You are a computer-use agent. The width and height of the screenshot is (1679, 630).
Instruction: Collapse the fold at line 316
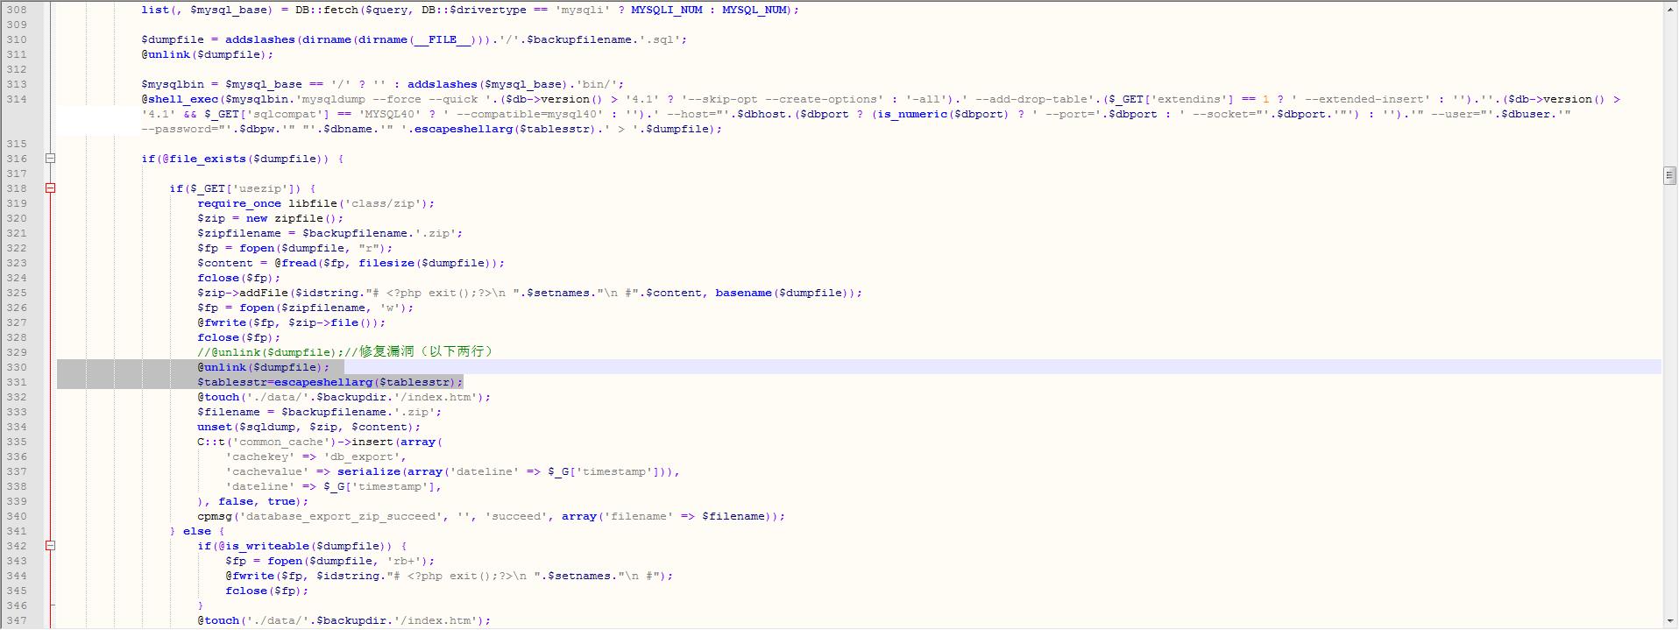click(x=50, y=159)
